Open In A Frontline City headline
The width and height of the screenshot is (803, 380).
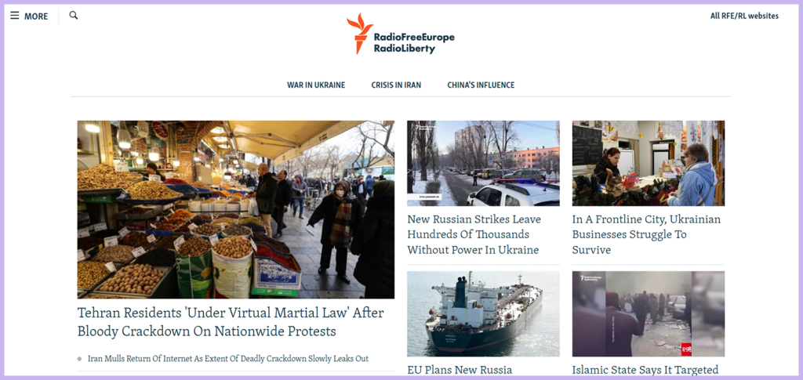point(646,234)
